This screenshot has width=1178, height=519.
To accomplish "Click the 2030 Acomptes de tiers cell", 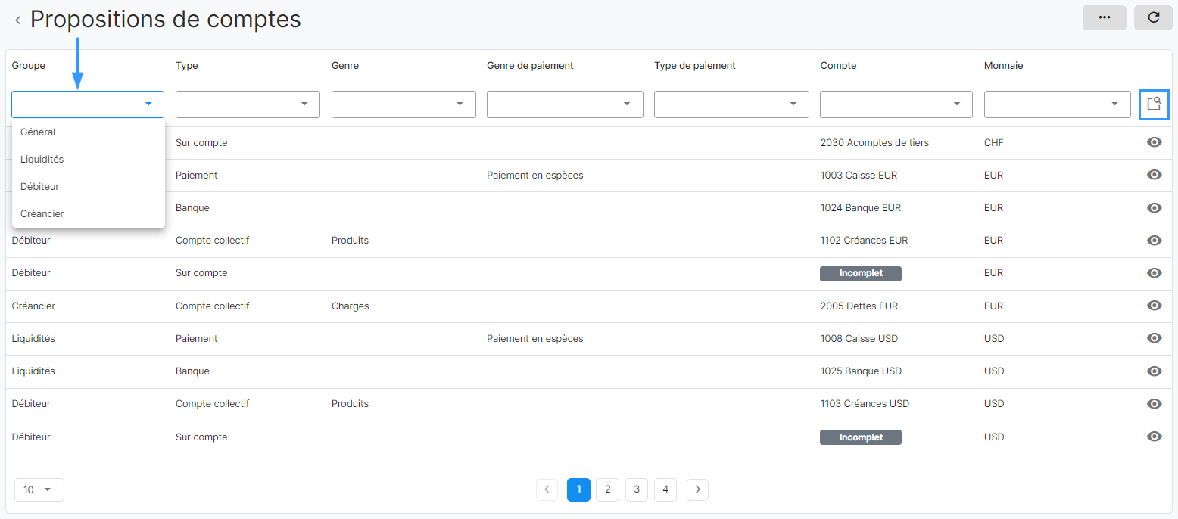I will pos(874,142).
